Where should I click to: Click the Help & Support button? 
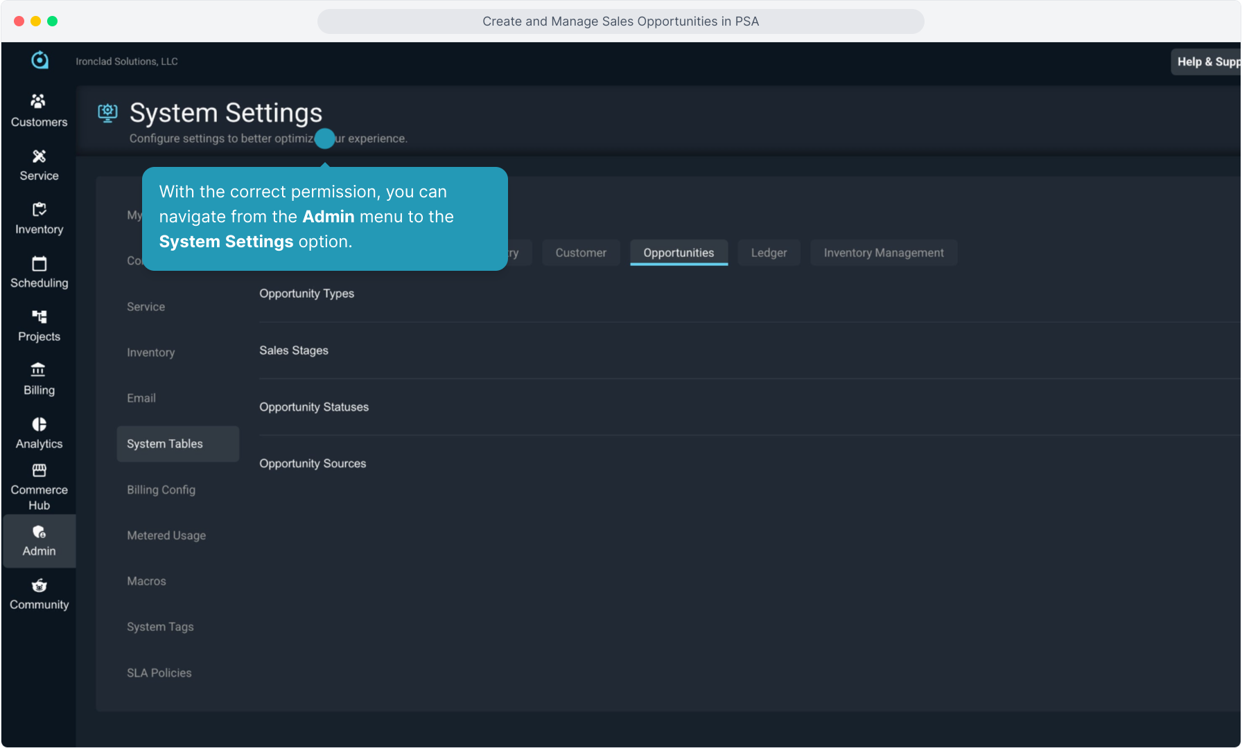click(1206, 62)
